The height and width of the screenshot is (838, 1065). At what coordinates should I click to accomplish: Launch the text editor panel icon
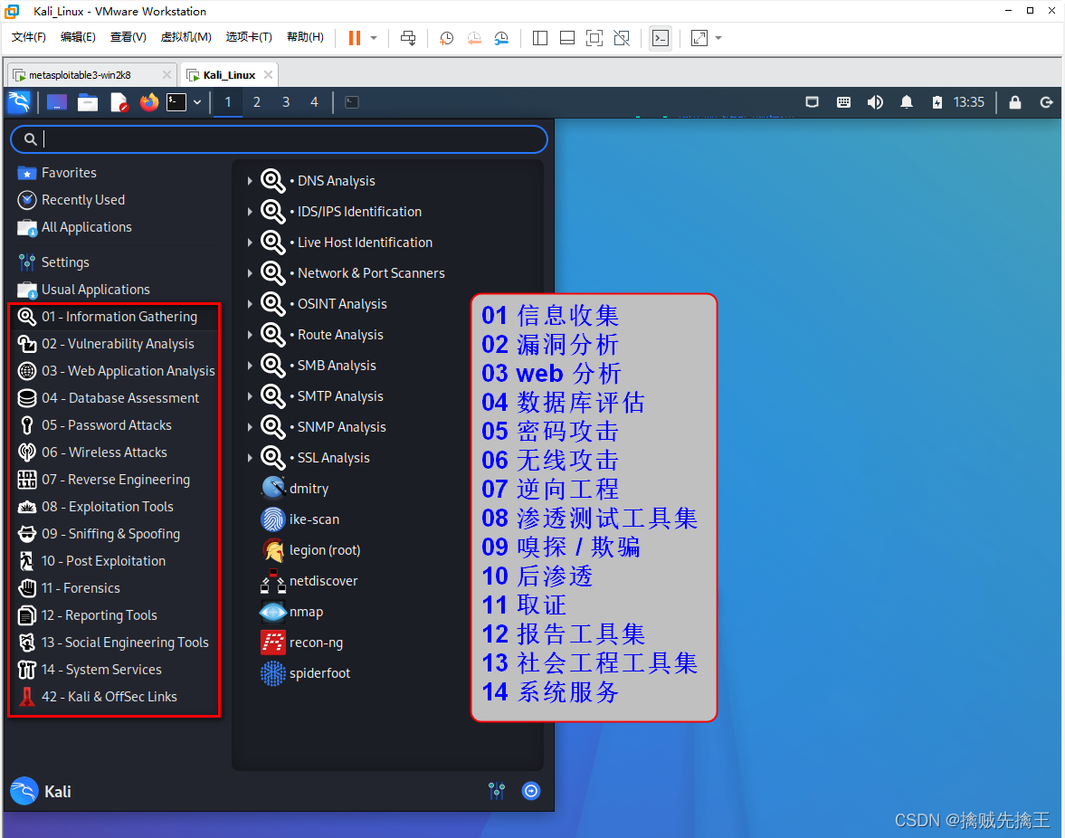pyautogui.click(x=119, y=102)
